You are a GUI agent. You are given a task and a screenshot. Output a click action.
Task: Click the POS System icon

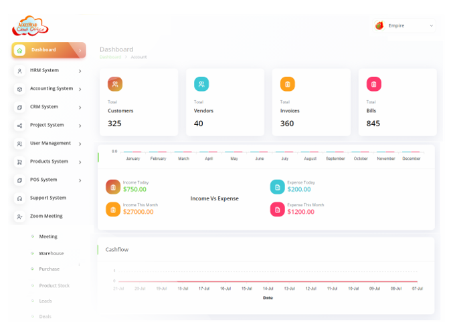(x=19, y=180)
